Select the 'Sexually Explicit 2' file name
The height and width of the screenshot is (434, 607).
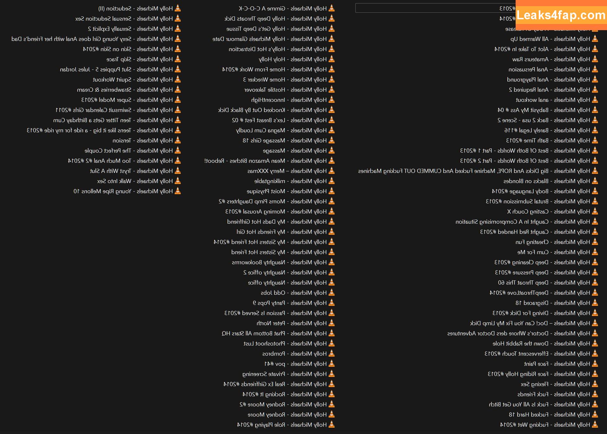click(109, 29)
